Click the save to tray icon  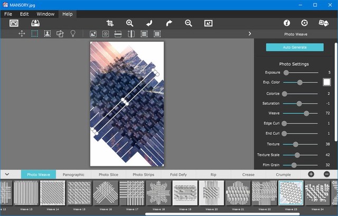35,23
